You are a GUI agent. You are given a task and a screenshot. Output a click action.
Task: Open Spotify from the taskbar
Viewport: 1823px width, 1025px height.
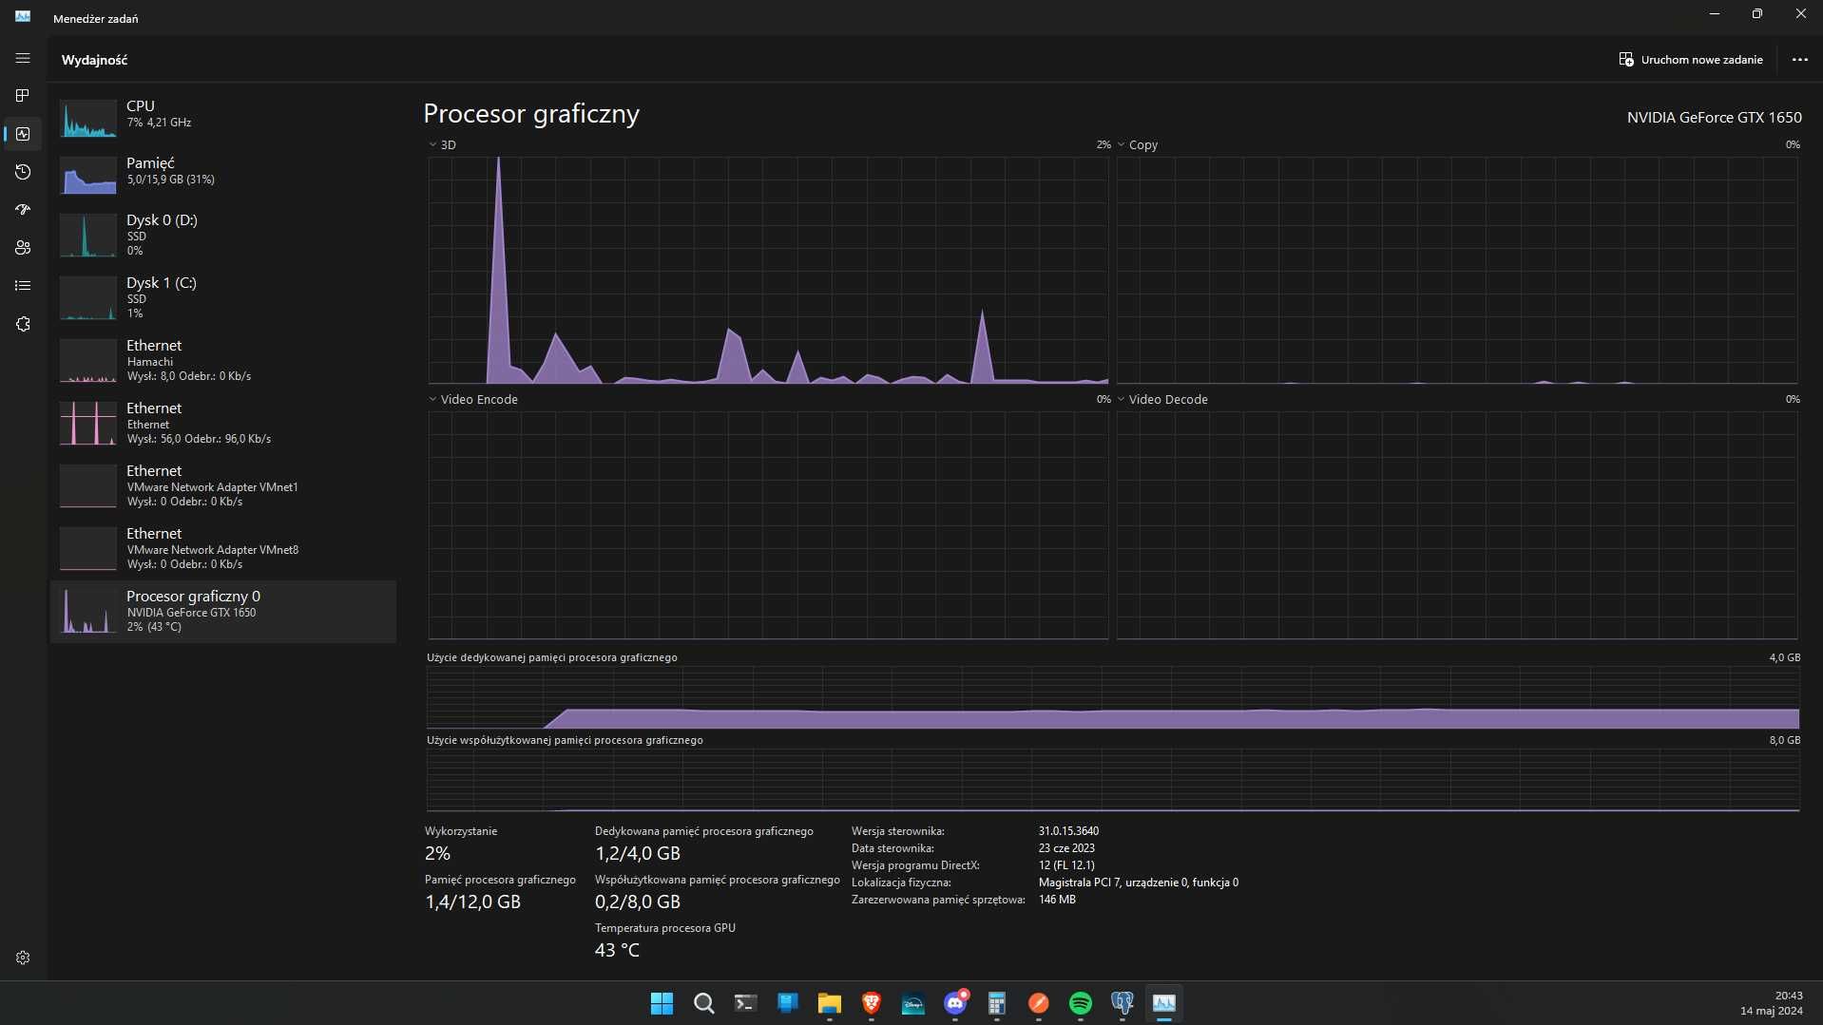pos(1080,1003)
